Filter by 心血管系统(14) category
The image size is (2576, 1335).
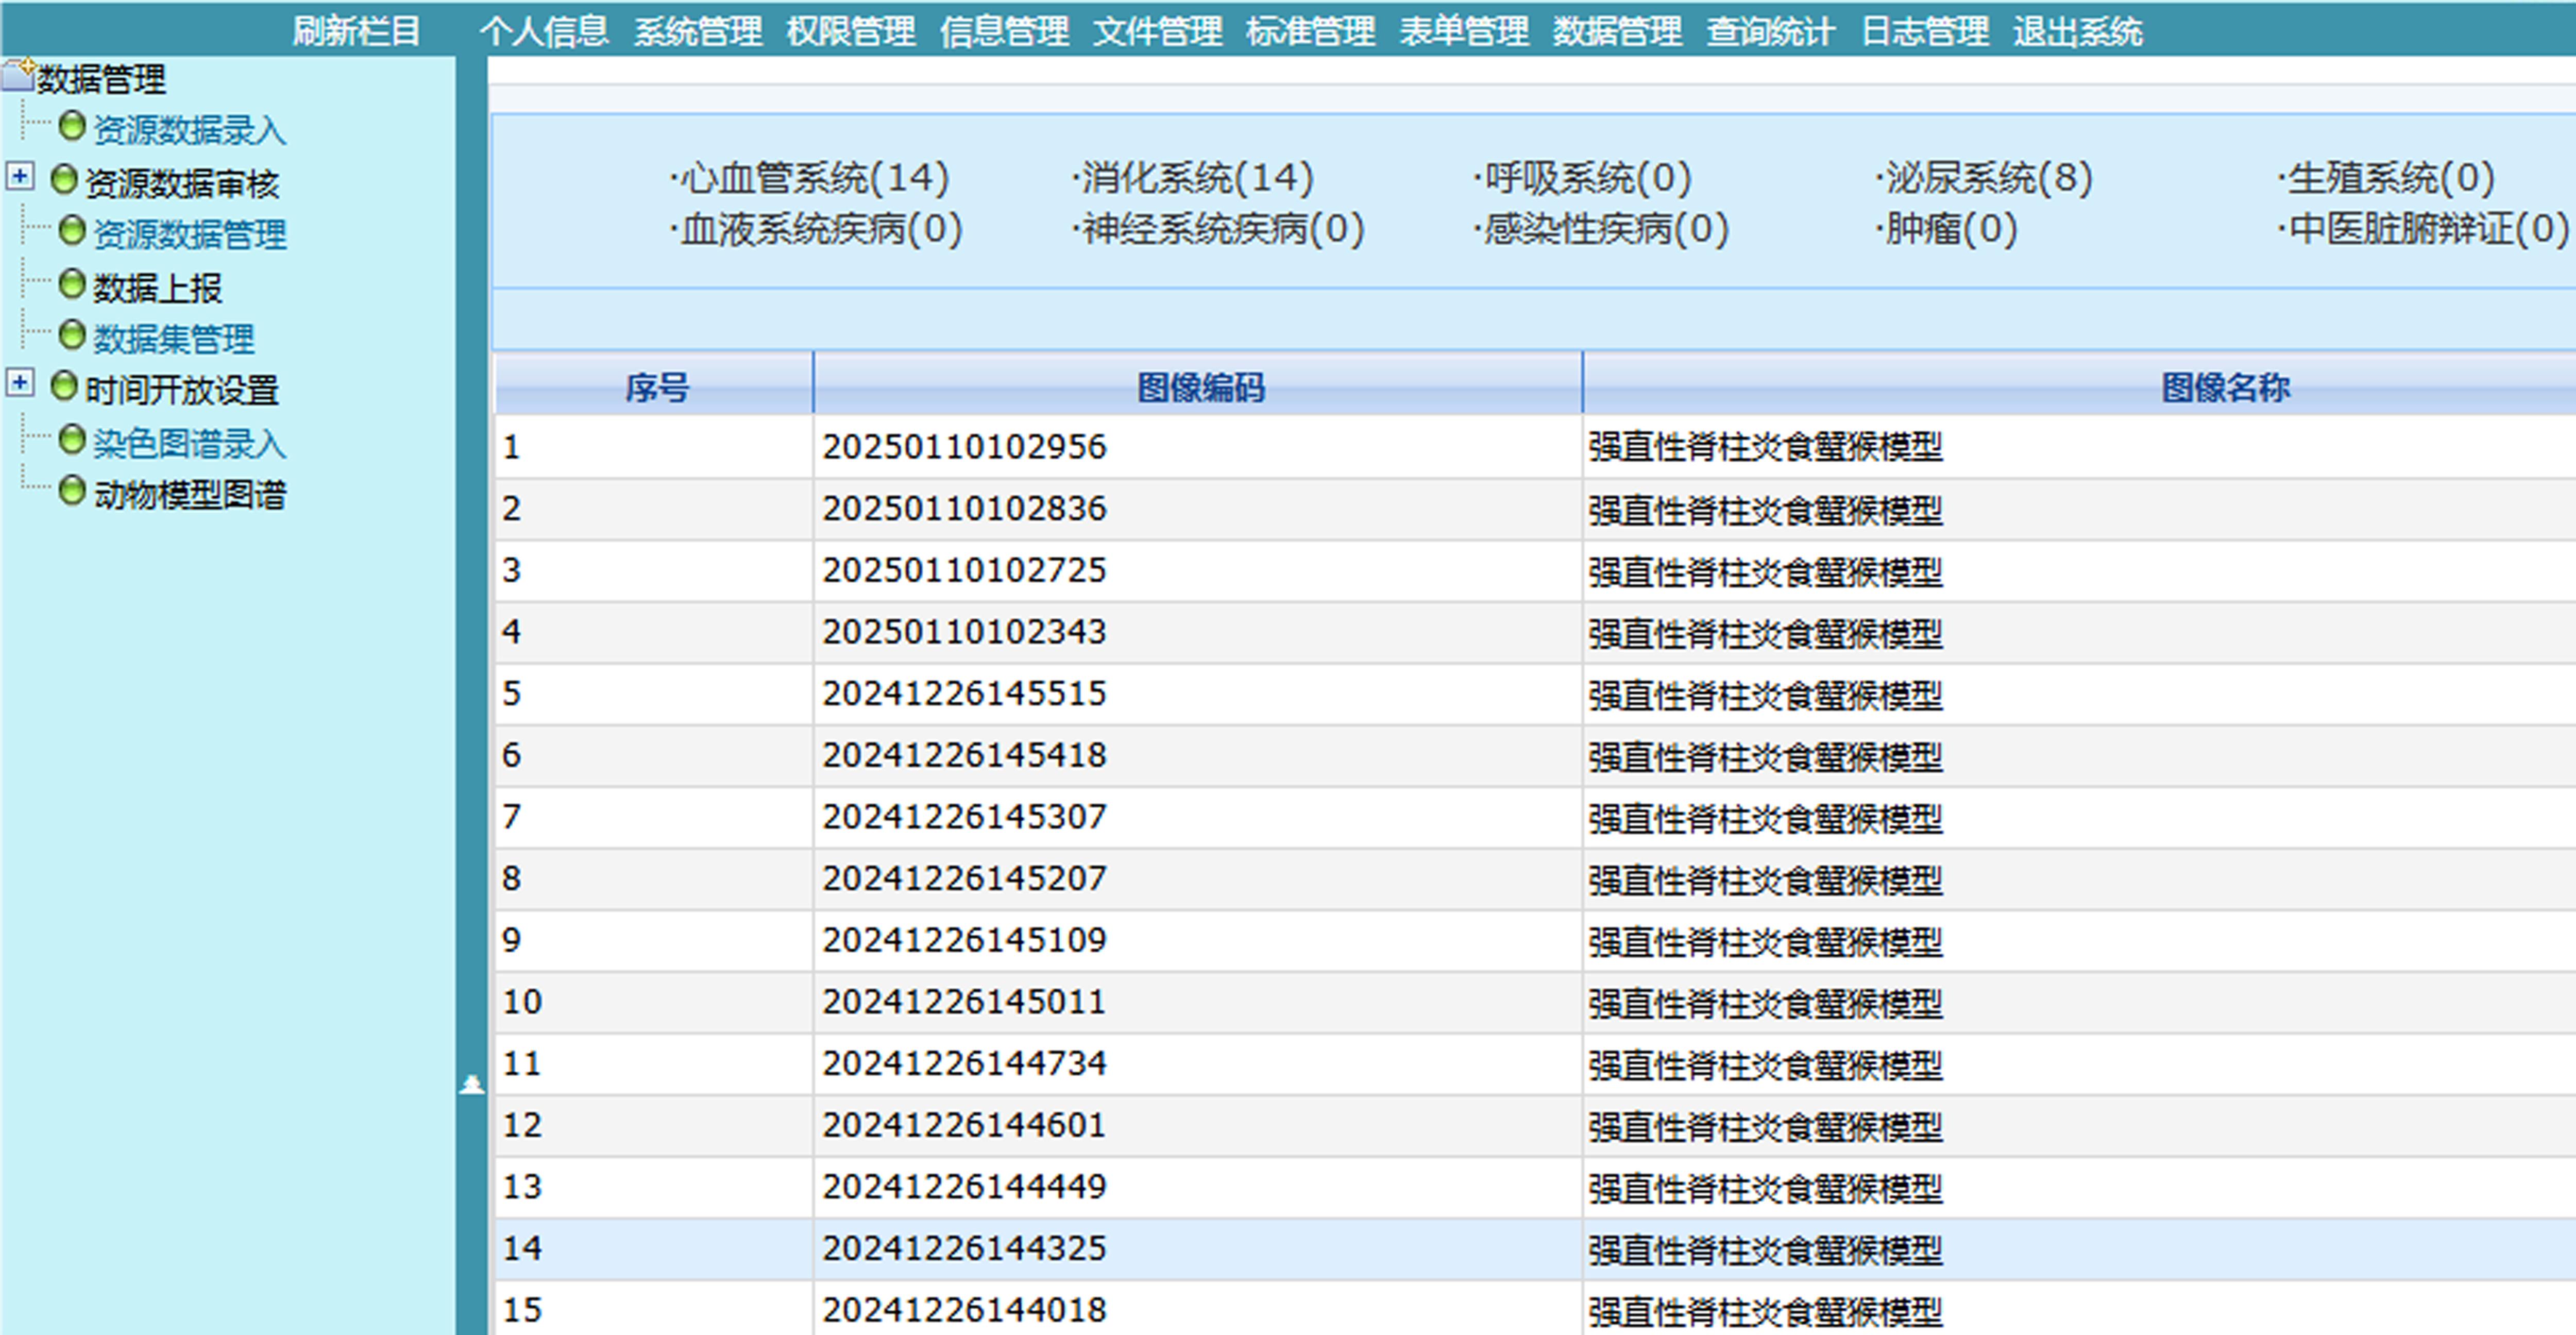(x=812, y=178)
